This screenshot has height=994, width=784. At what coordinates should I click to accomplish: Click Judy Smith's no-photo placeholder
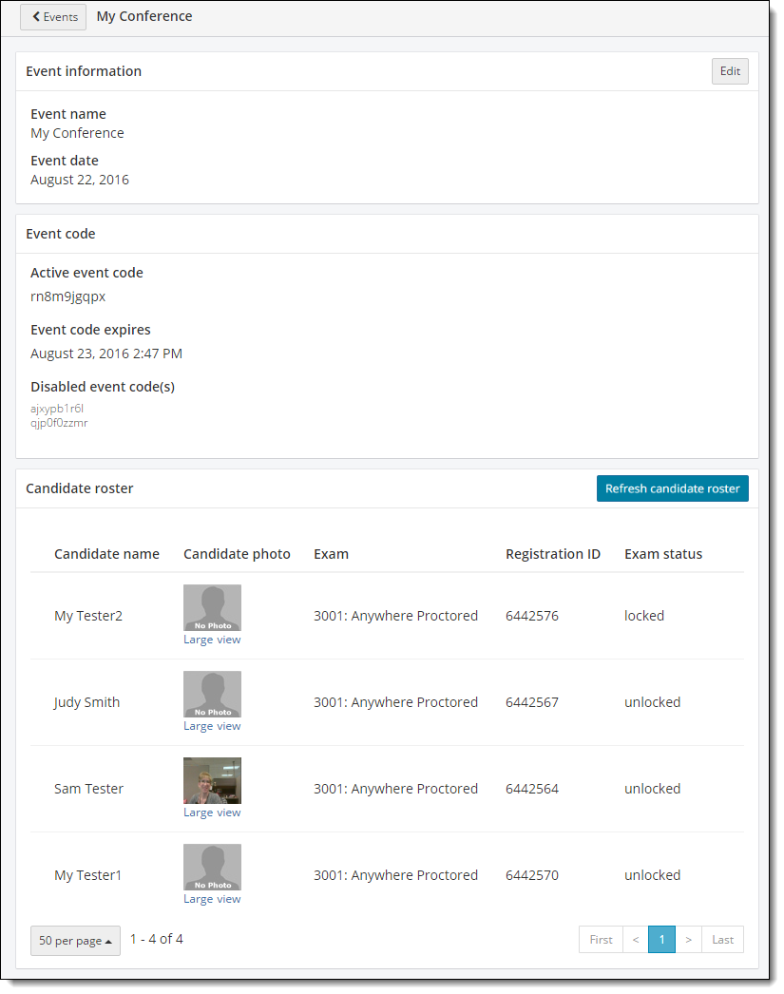pos(212,694)
